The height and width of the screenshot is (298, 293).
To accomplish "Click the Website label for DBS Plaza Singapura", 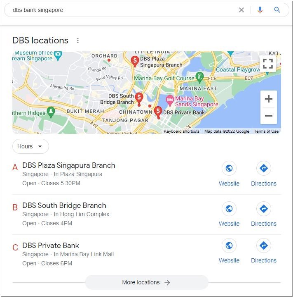I will (229, 184).
